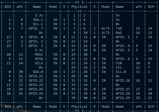The width and height of the screenshot is (159, 112).
Task: Select the SCL.1 text in Name column
Action: 38,24
